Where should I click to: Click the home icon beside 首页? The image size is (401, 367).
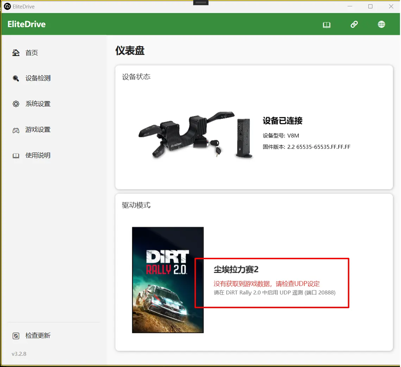(x=16, y=53)
